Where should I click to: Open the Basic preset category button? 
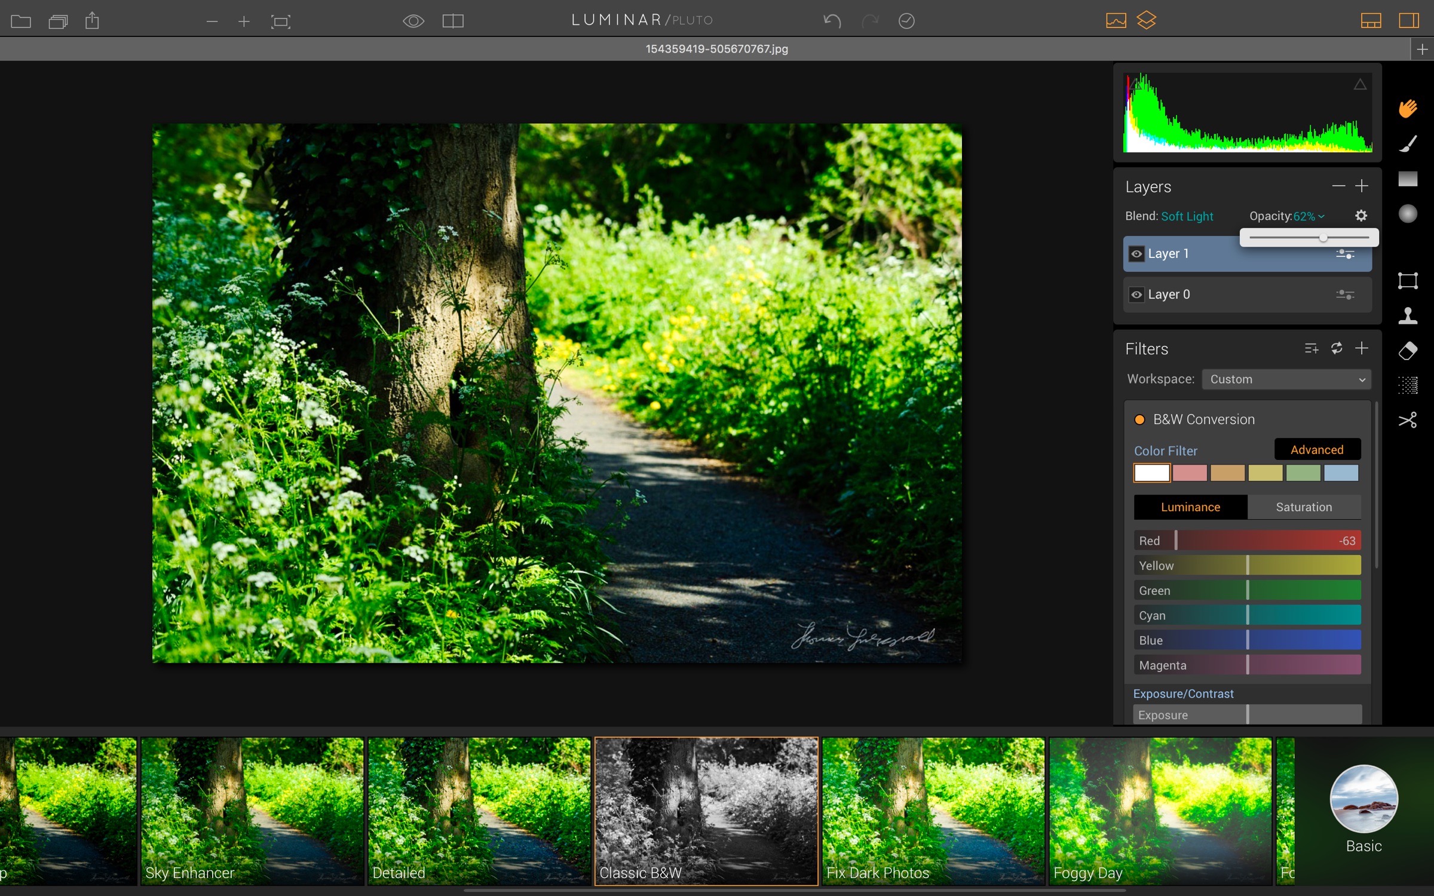(1364, 809)
